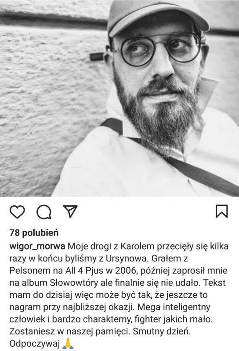Image resolution: width=239 pixels, height=351 pixels.
Task: View the 78 polubień likes list
Action: pos(34,233)
